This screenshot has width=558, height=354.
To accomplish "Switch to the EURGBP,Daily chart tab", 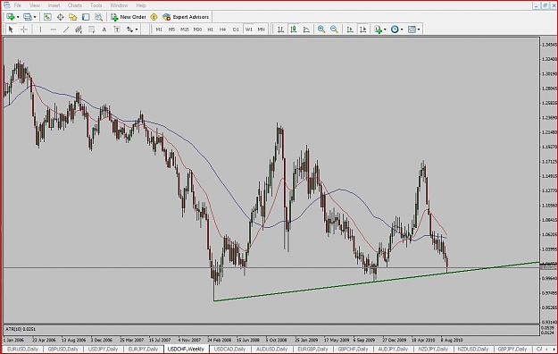I will [x=312, y=349].
